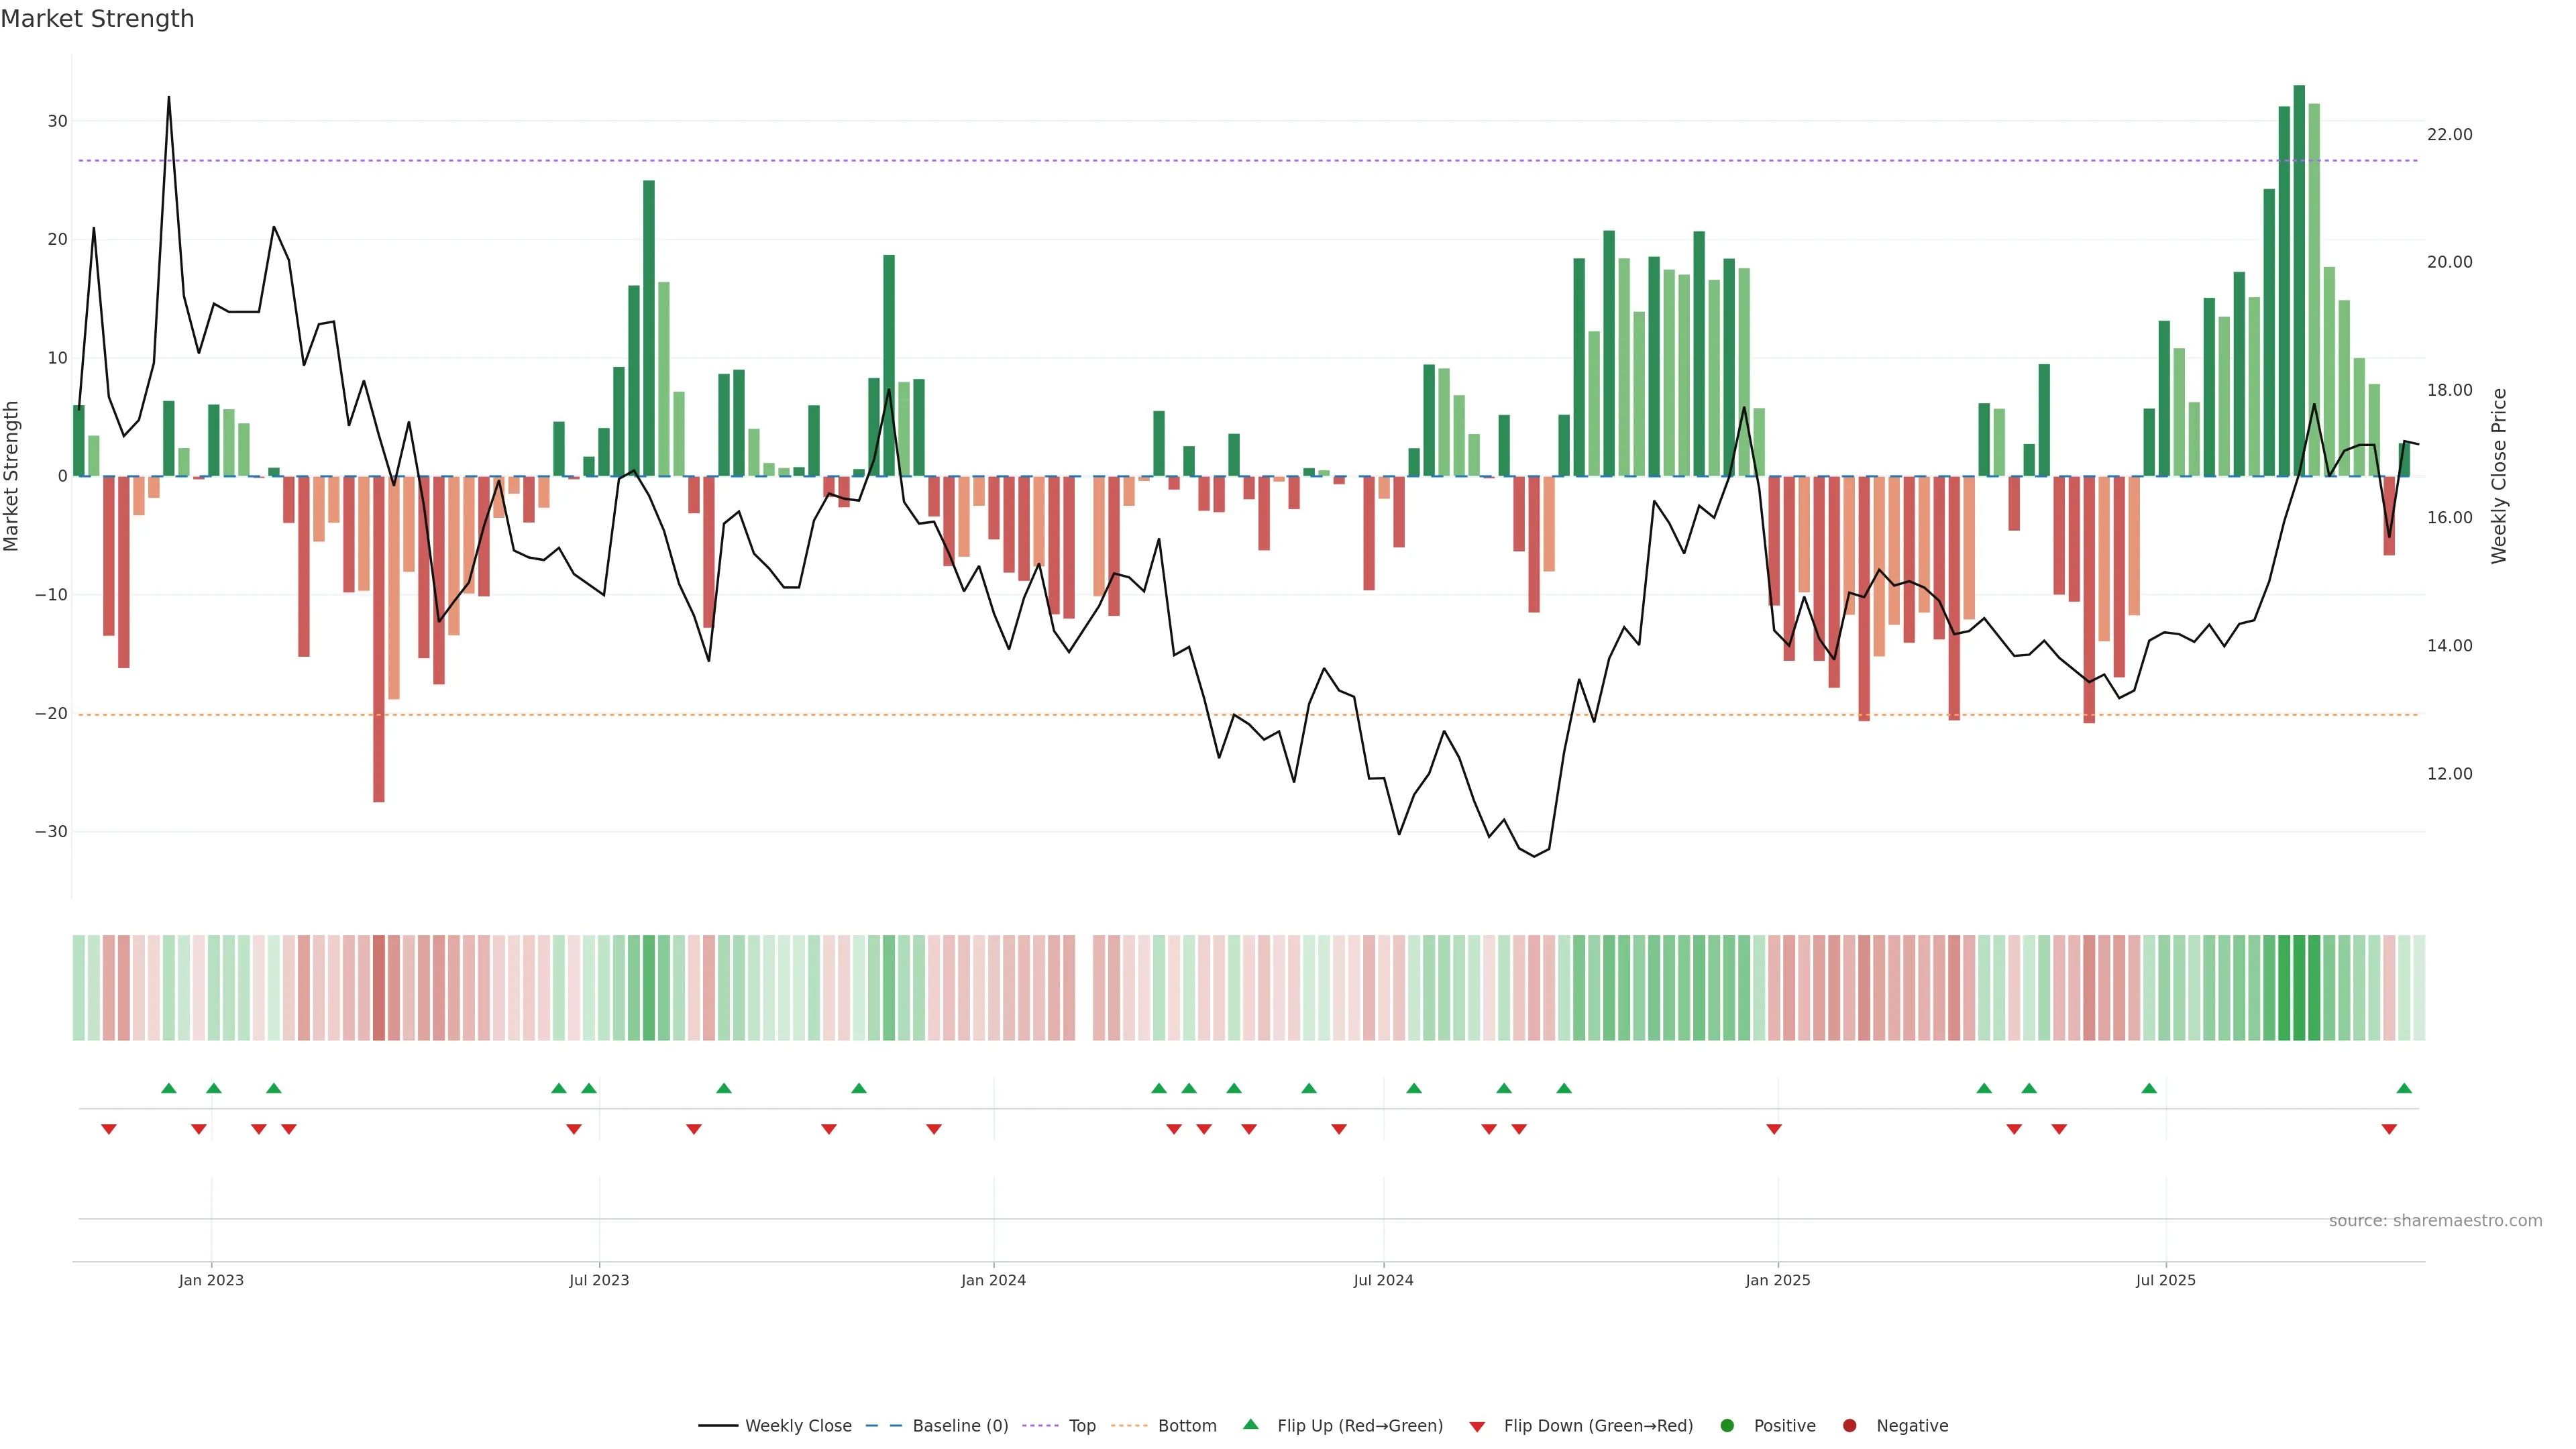The height and width of the screenshot is (1449, 2576).
Task: Toggle the Baseline (0) legend label
Action: coord(960,1426)
